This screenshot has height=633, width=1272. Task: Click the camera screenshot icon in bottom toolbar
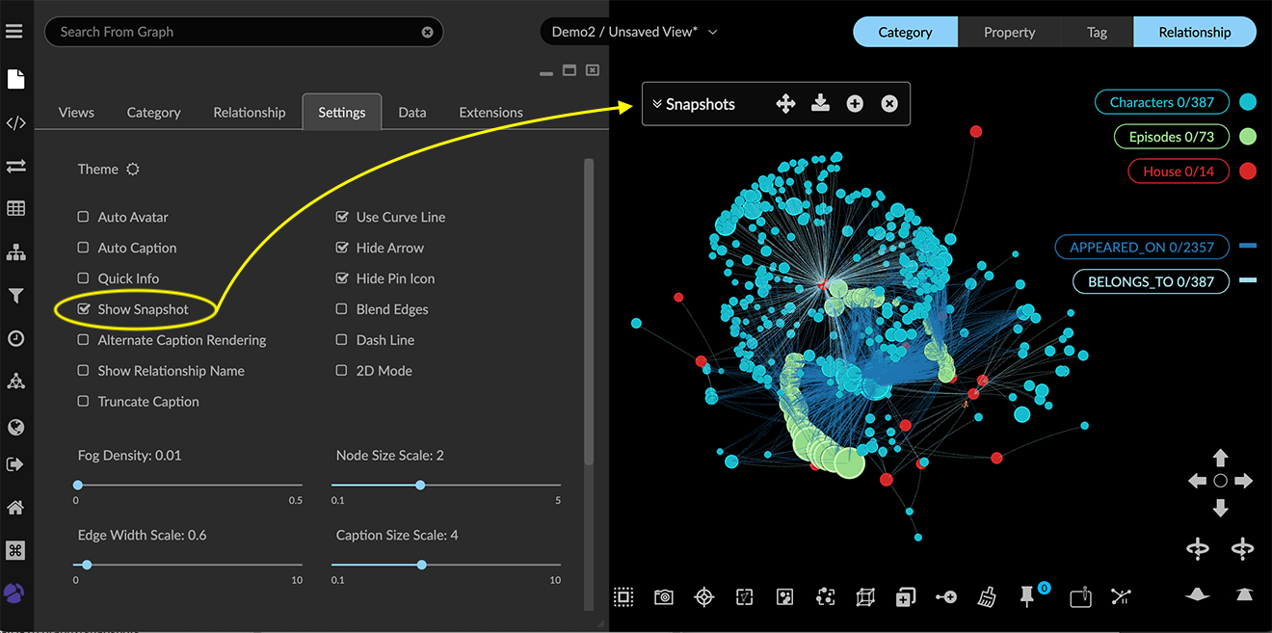point(663,597)
